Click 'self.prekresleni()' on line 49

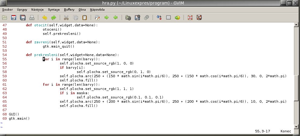[62, 34]
